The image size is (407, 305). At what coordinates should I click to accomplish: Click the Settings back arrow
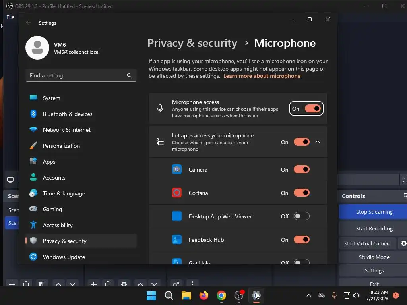pos(29,23)
